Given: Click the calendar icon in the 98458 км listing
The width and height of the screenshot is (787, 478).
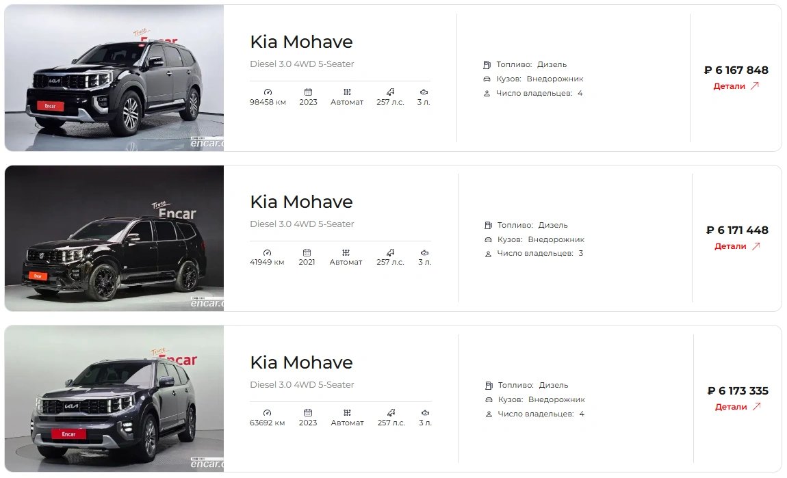Looking at the screenshot, I should 308,92.
